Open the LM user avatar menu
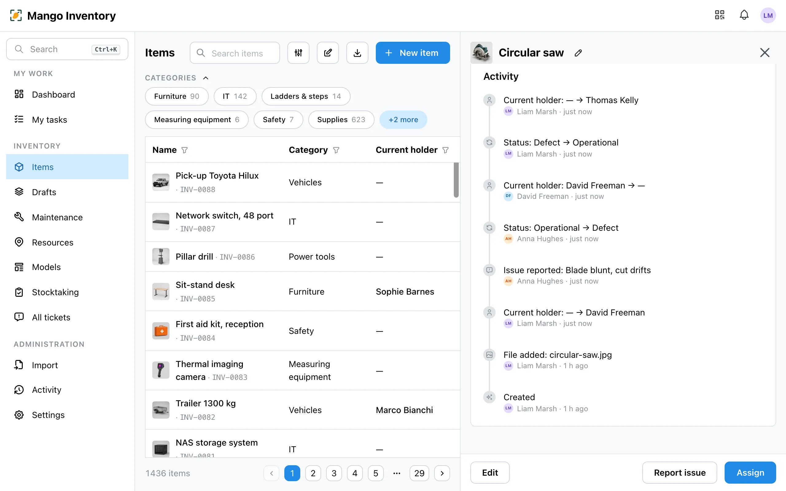786x491 pixels. pyautogui.click(x=768, y=15)
